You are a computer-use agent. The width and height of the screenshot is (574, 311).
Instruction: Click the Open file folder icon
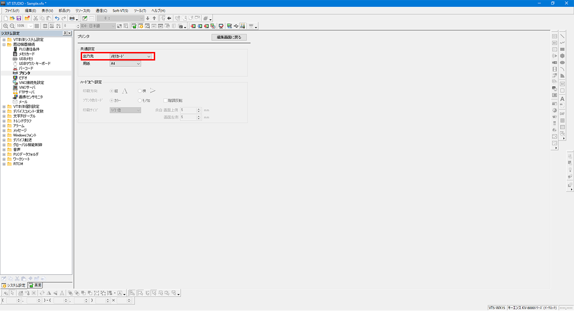[12, 18]
